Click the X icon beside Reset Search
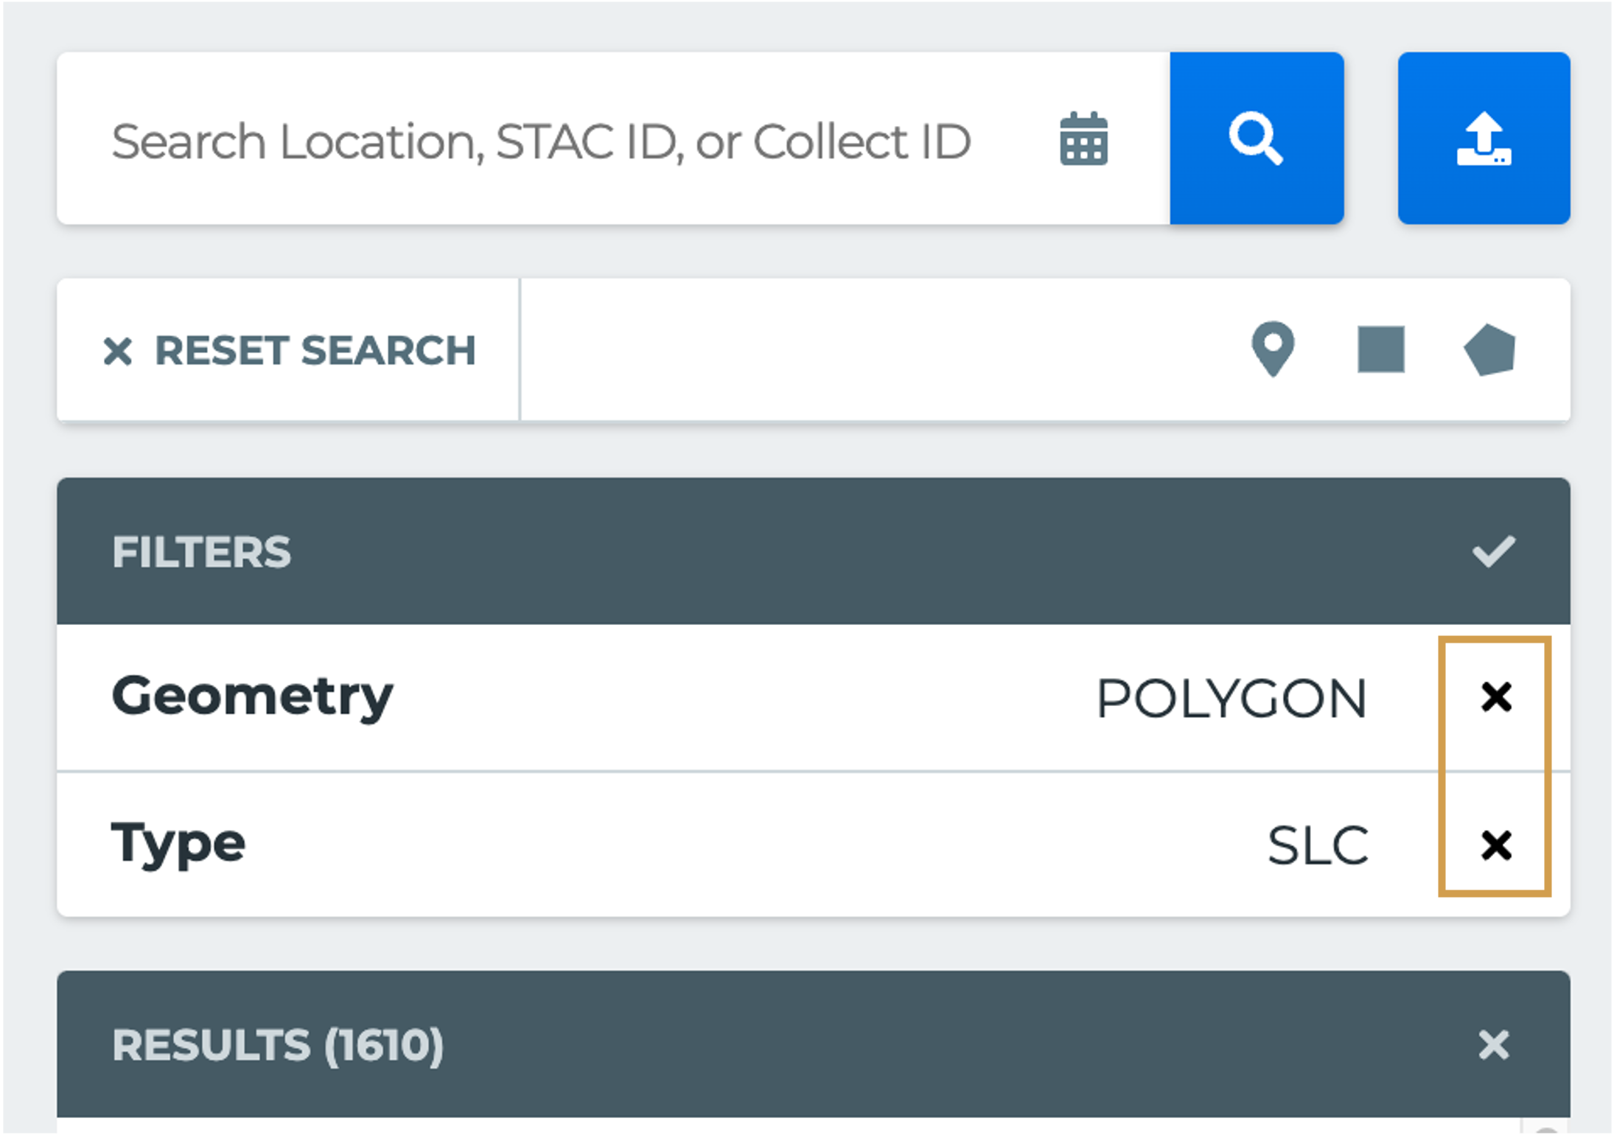1614x1135 pixels. [118, 351]
